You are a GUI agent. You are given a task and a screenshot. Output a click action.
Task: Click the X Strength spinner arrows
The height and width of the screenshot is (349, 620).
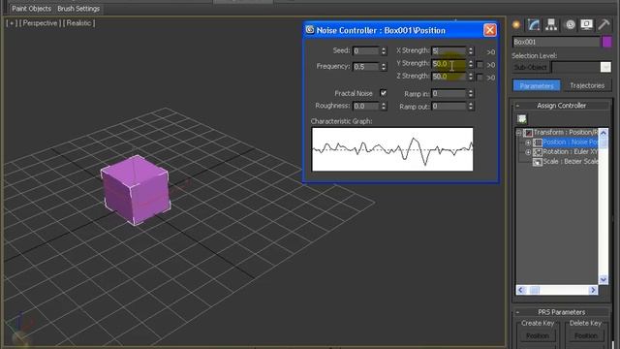pyautogui.click(x=471, y=50)
